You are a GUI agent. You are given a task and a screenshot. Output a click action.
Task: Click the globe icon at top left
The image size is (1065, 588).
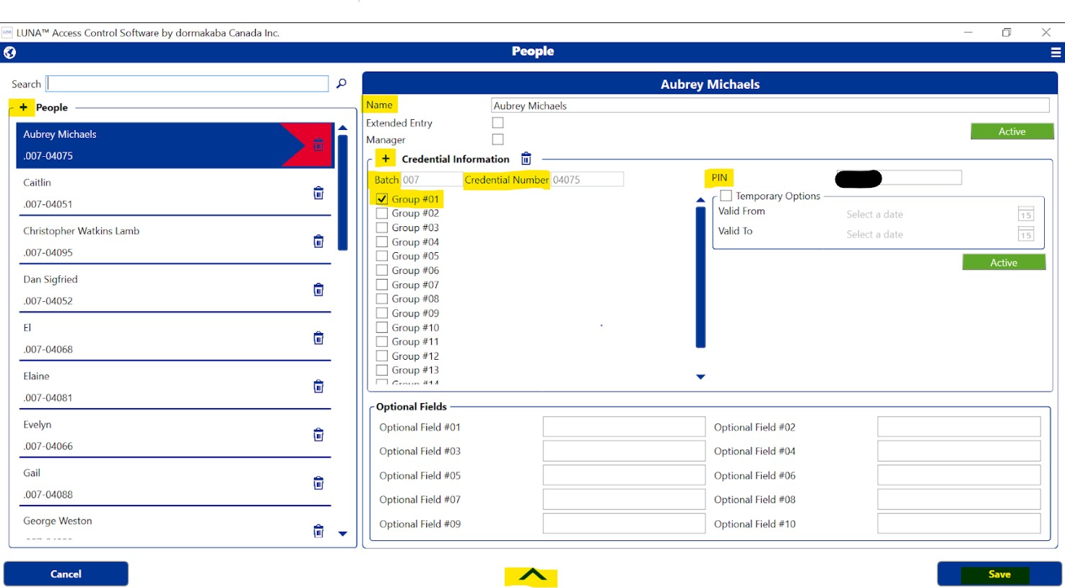(x=10, y=52)
